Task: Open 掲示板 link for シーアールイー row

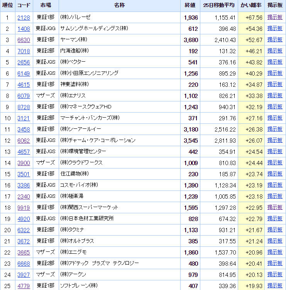Action: [275, 129]
